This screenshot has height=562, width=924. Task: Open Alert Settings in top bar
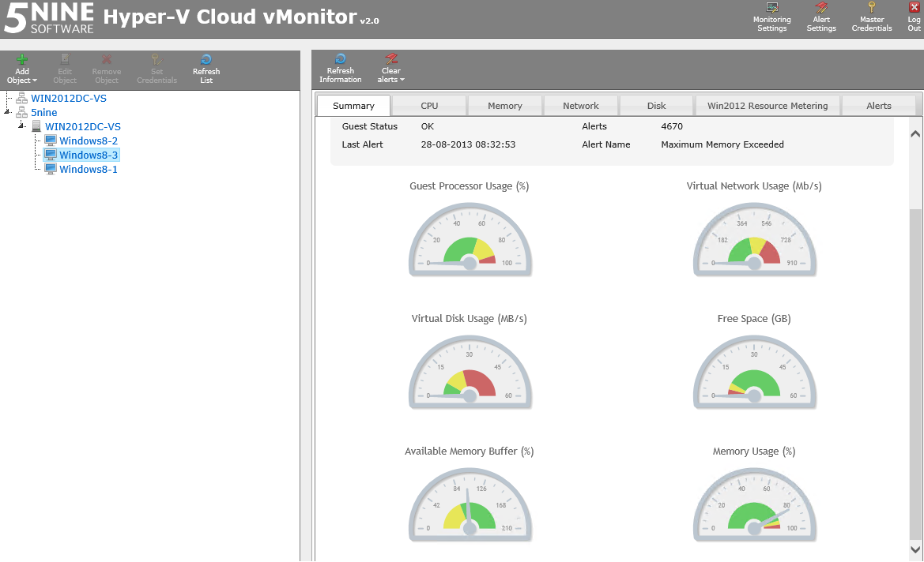click(x=821, y=17)
